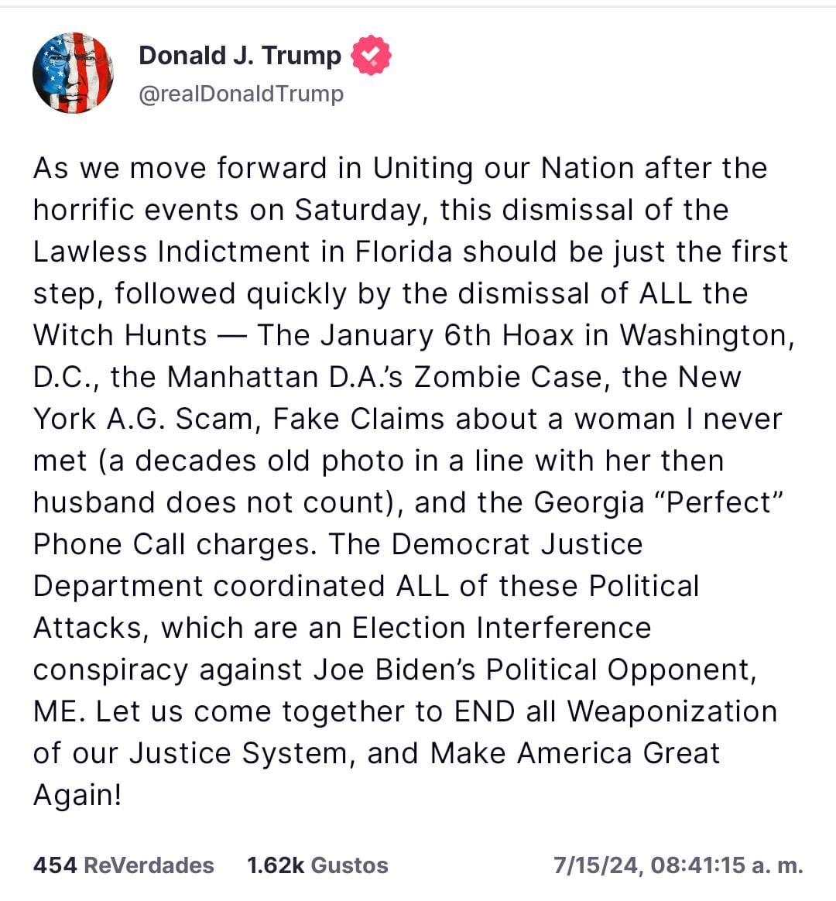Open the 7/15/24 08:41:15 a. m. timestamp
Screen dimensions: 836x901
tap(678, 865)
